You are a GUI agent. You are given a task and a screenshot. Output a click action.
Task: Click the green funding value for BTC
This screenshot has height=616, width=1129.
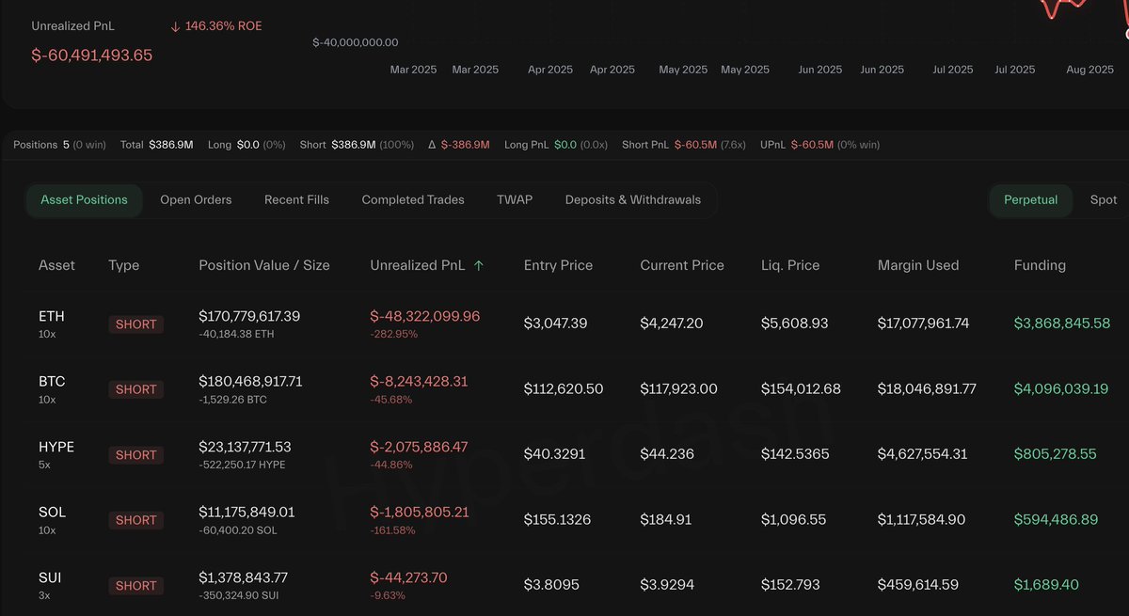point(1060,387)
